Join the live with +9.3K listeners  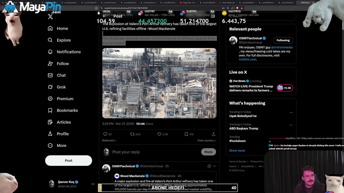pos(285,88)
